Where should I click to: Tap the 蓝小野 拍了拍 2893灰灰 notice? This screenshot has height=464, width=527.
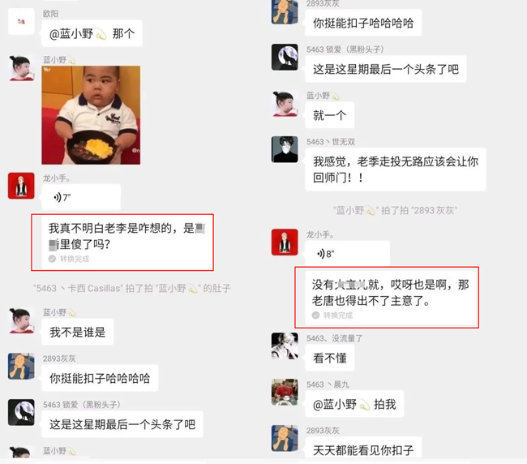(x=396, y=210)
